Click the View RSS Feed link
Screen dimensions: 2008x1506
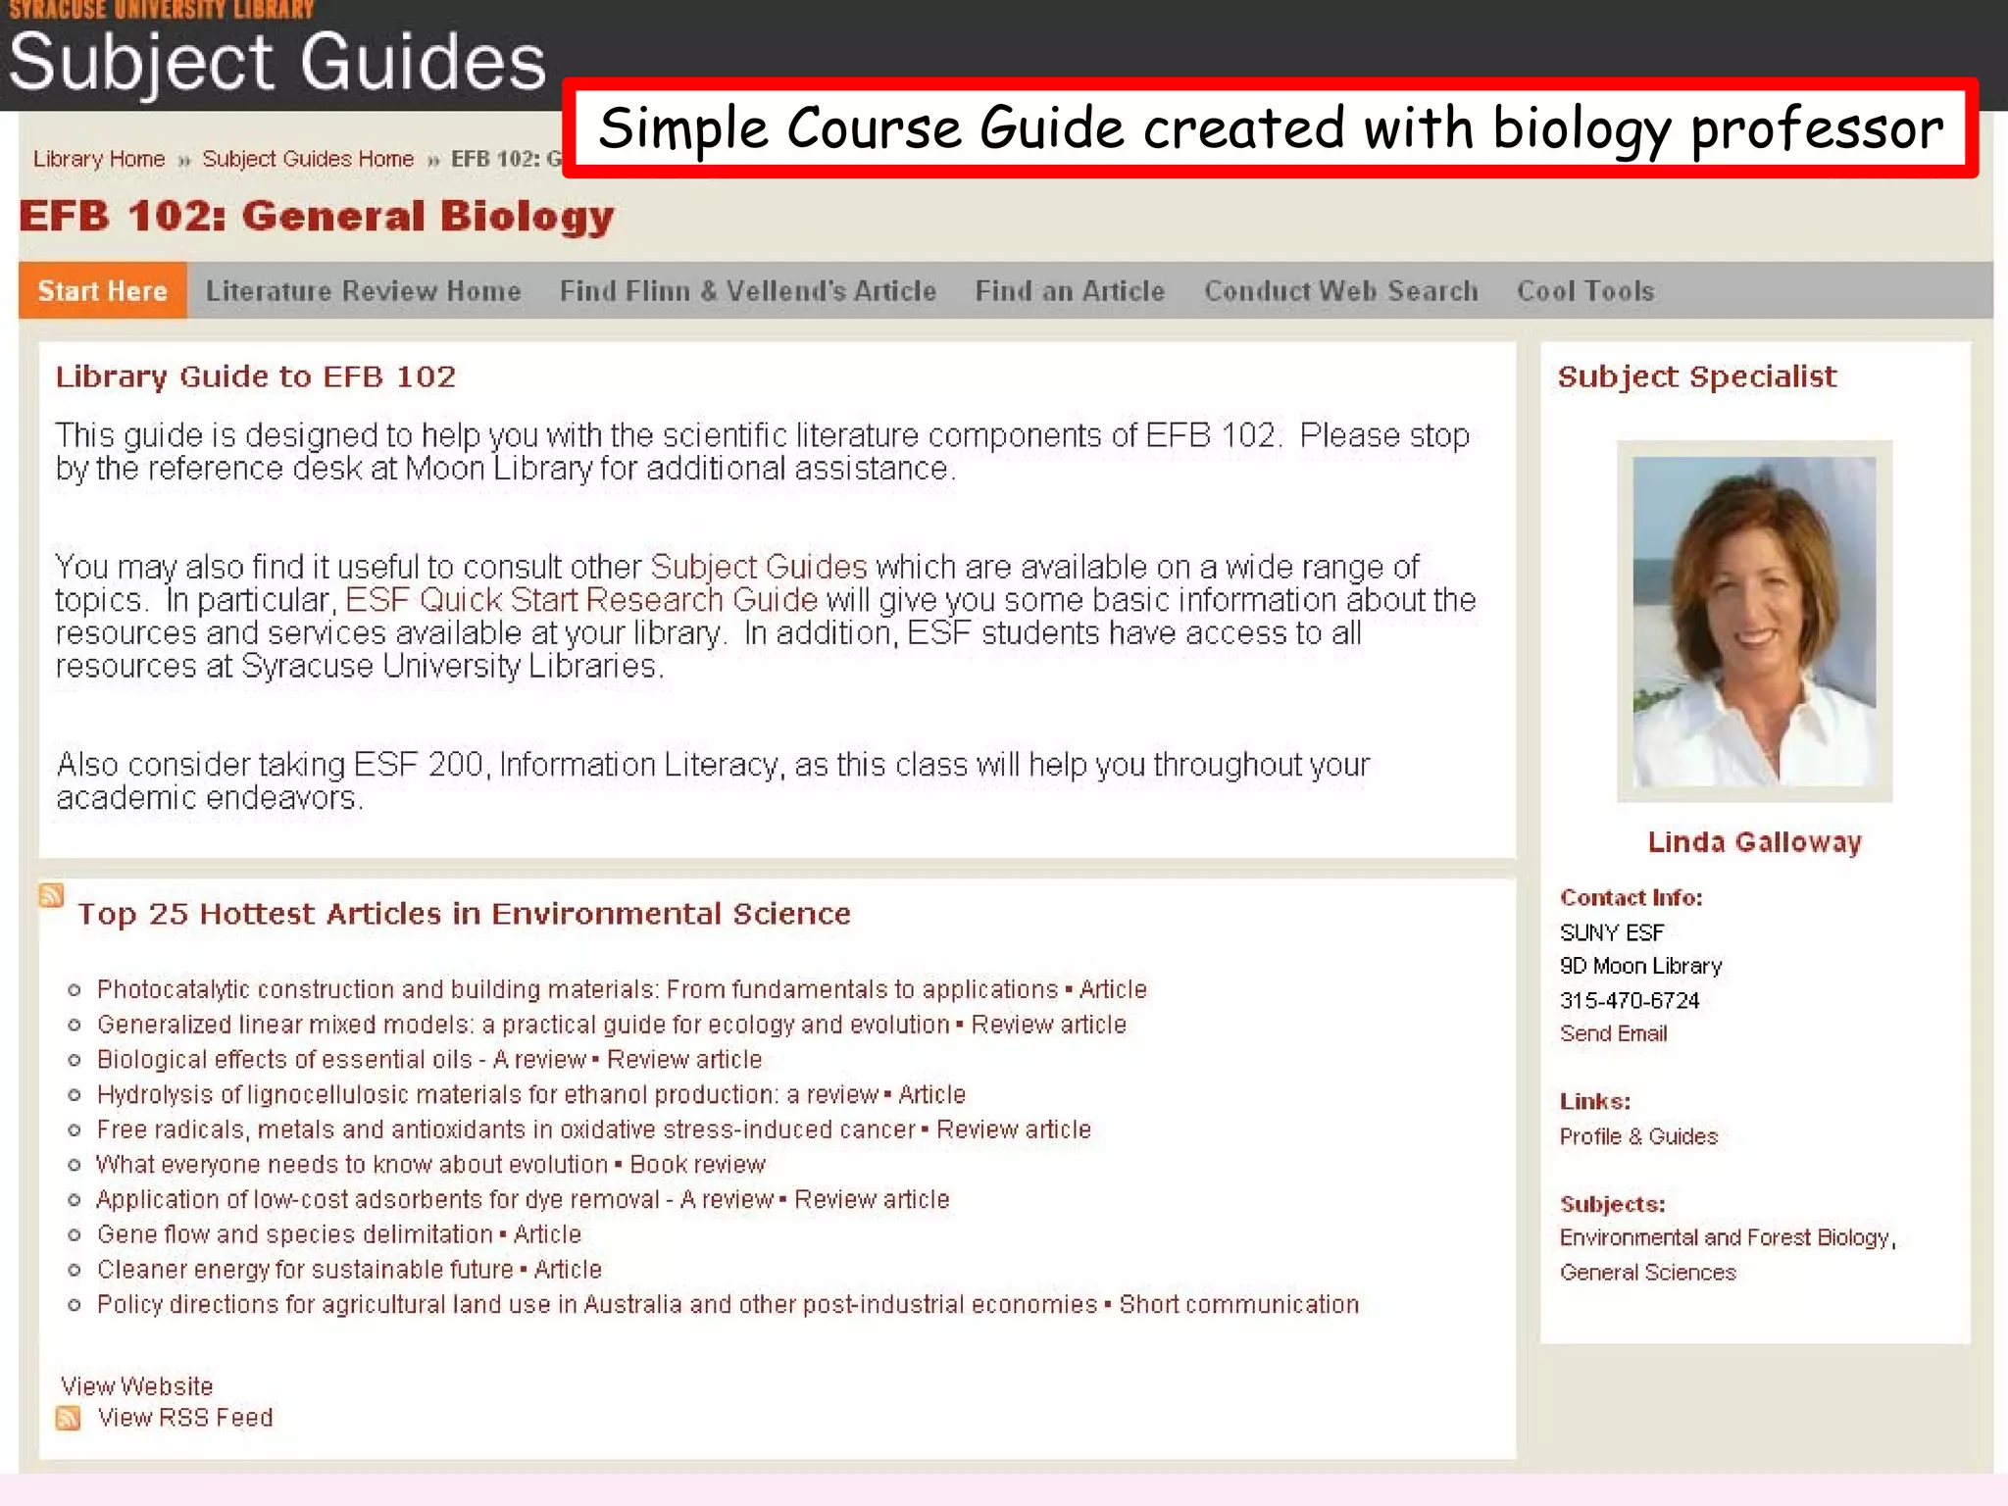185,1418
